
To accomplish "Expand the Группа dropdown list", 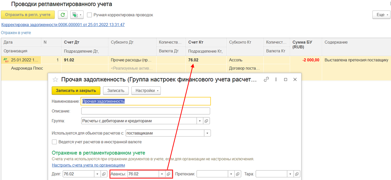I will pyautogui.click(x=200, y=121).
